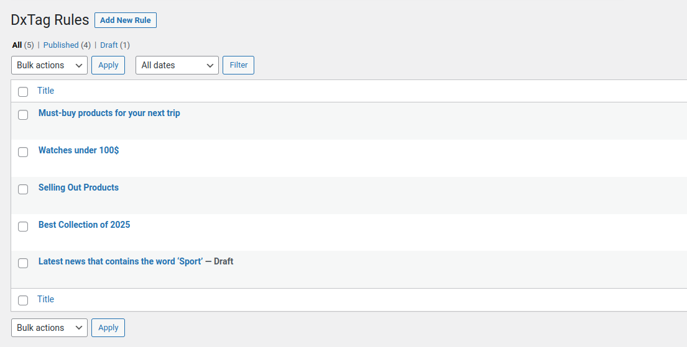Show all rules filter link
The height and width of the screenshot is (347, 687).
17,45
